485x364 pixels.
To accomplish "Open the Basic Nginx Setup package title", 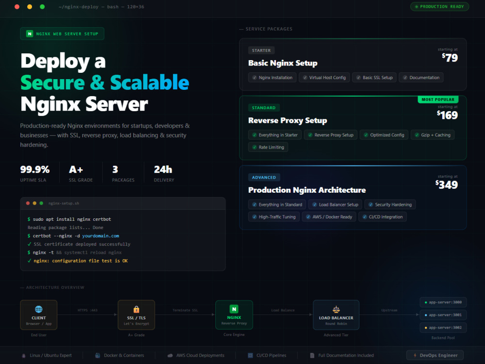I will pyautogui.click(x=283, y=63).
